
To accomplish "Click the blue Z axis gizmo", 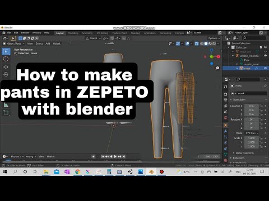I will coord(211,50).
